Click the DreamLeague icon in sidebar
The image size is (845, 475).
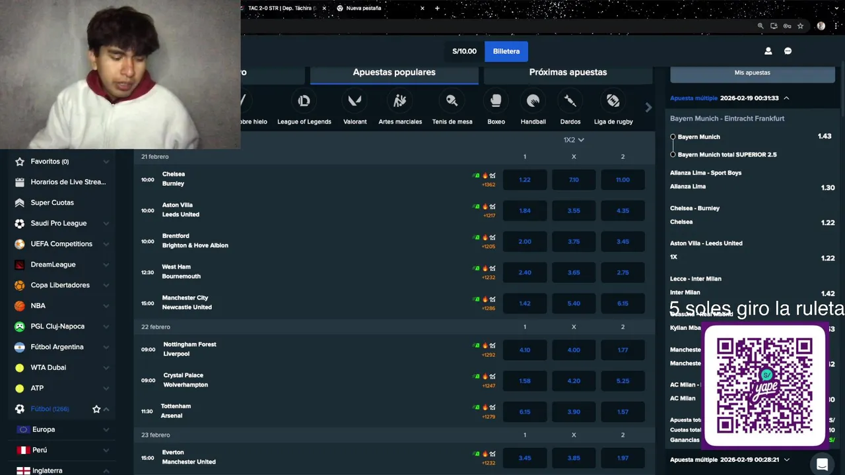[20, 265]
